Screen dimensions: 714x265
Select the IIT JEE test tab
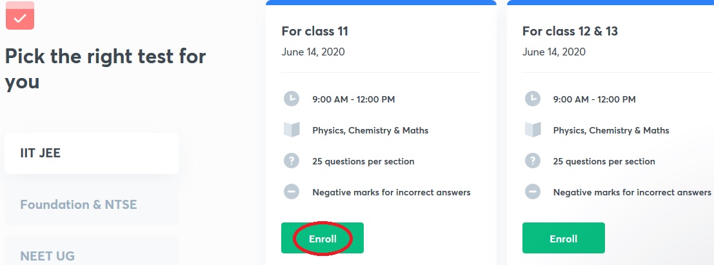91,153
